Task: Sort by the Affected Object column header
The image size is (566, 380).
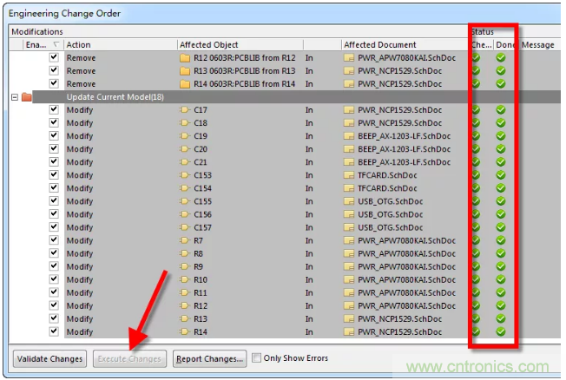Action: click(240, 44)
